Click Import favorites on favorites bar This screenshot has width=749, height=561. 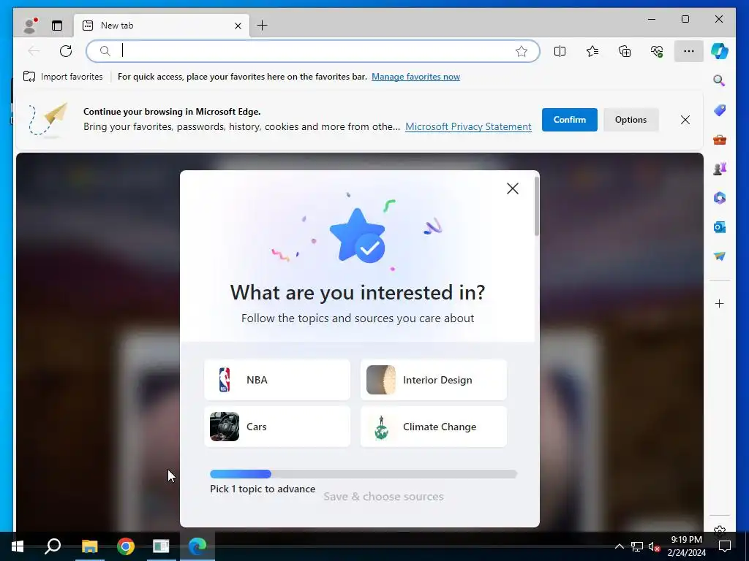point(63,77)
